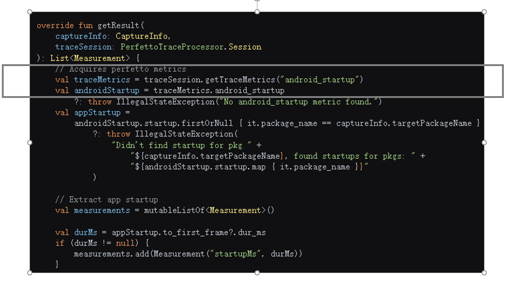Click the rotation handle above the image

257,0
